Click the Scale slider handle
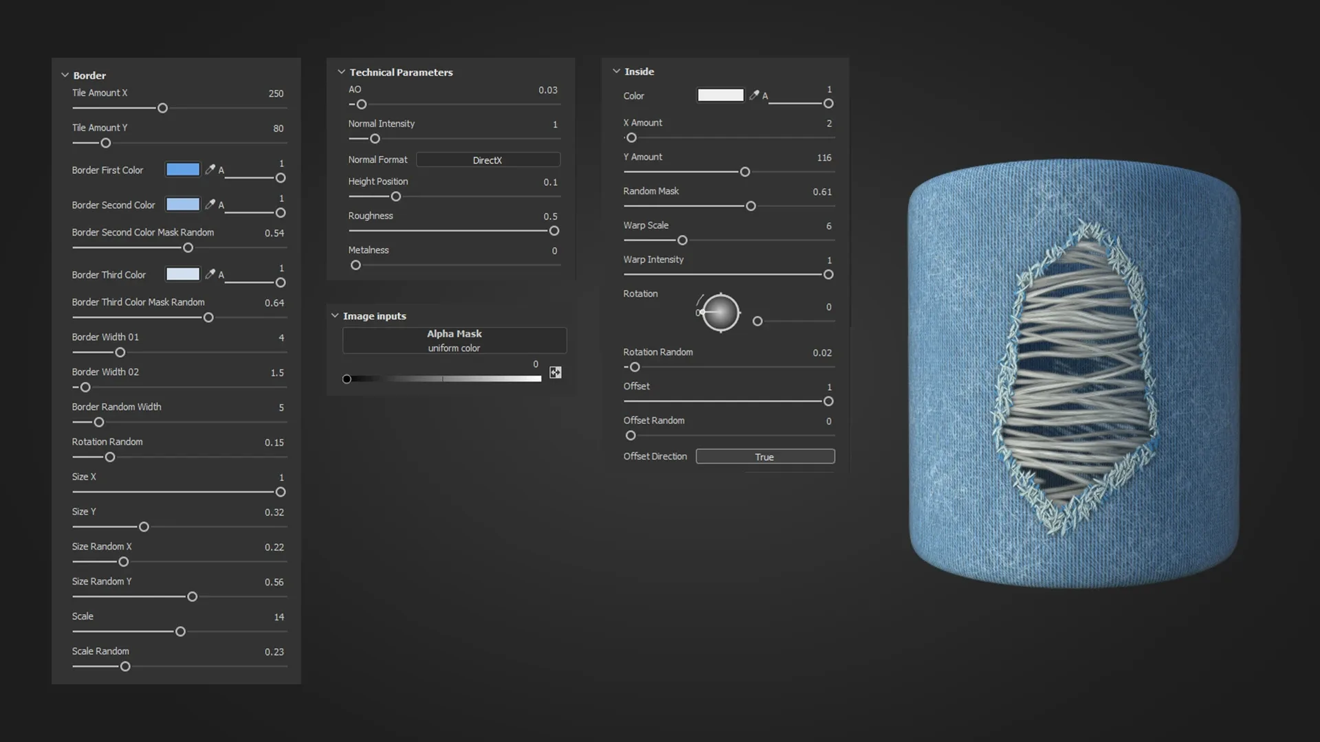Image resolution: width=1320 pixels, height=742 pixels. coord(179,631)
